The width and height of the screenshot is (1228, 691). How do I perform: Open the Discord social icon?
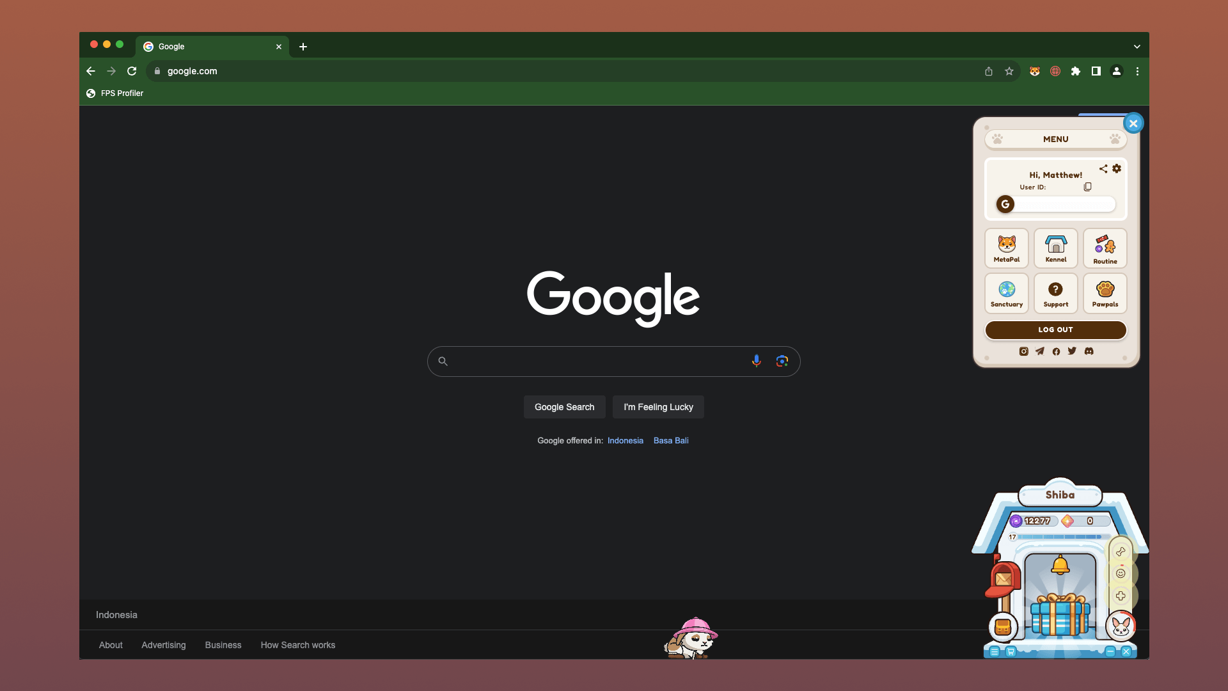point(1089,351)
